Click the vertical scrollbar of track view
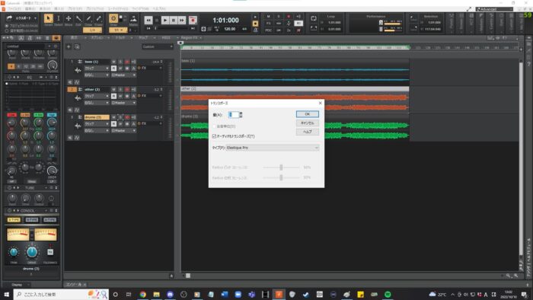This screenshot has height=300, width=533. (521, 158)
